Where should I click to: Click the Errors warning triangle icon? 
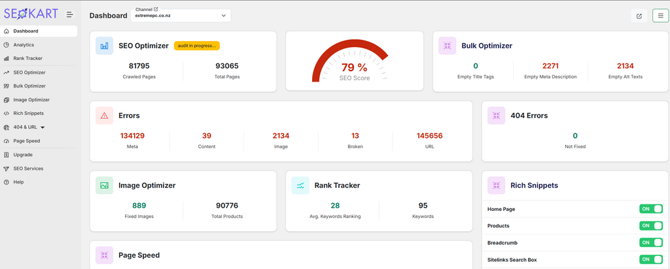[104, 116]
